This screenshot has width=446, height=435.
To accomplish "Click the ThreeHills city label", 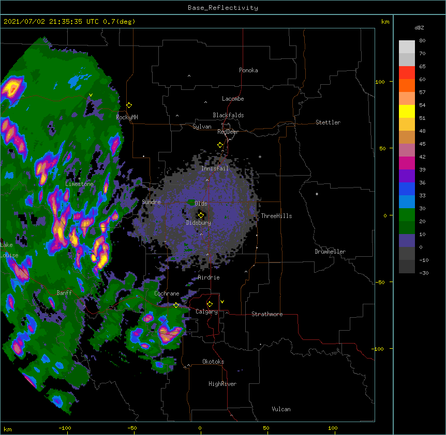I will click(x=276, y=216).
